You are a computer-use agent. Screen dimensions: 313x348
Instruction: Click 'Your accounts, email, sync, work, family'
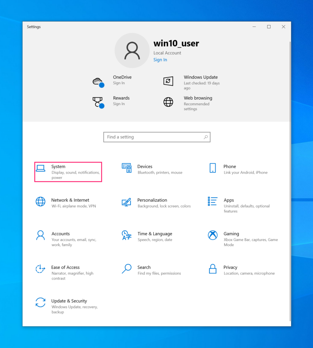point(74,242)
